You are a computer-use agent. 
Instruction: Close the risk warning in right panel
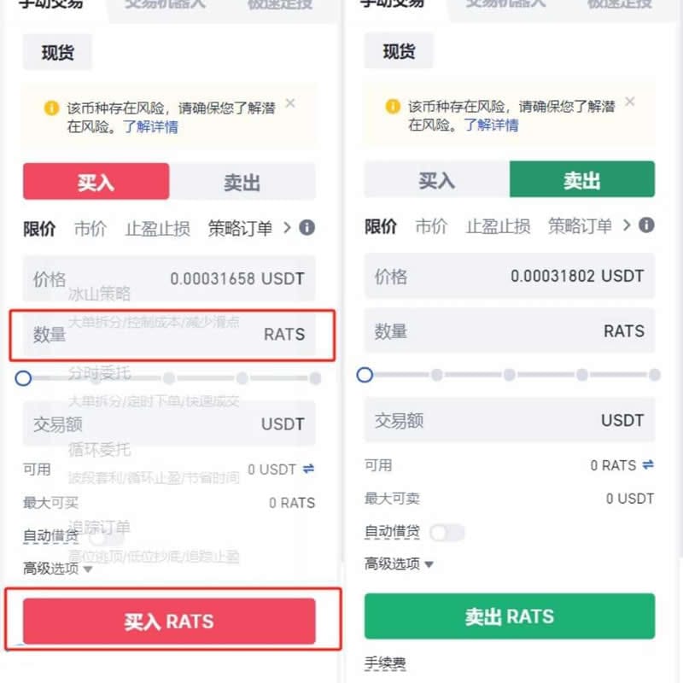coord(630,102)
